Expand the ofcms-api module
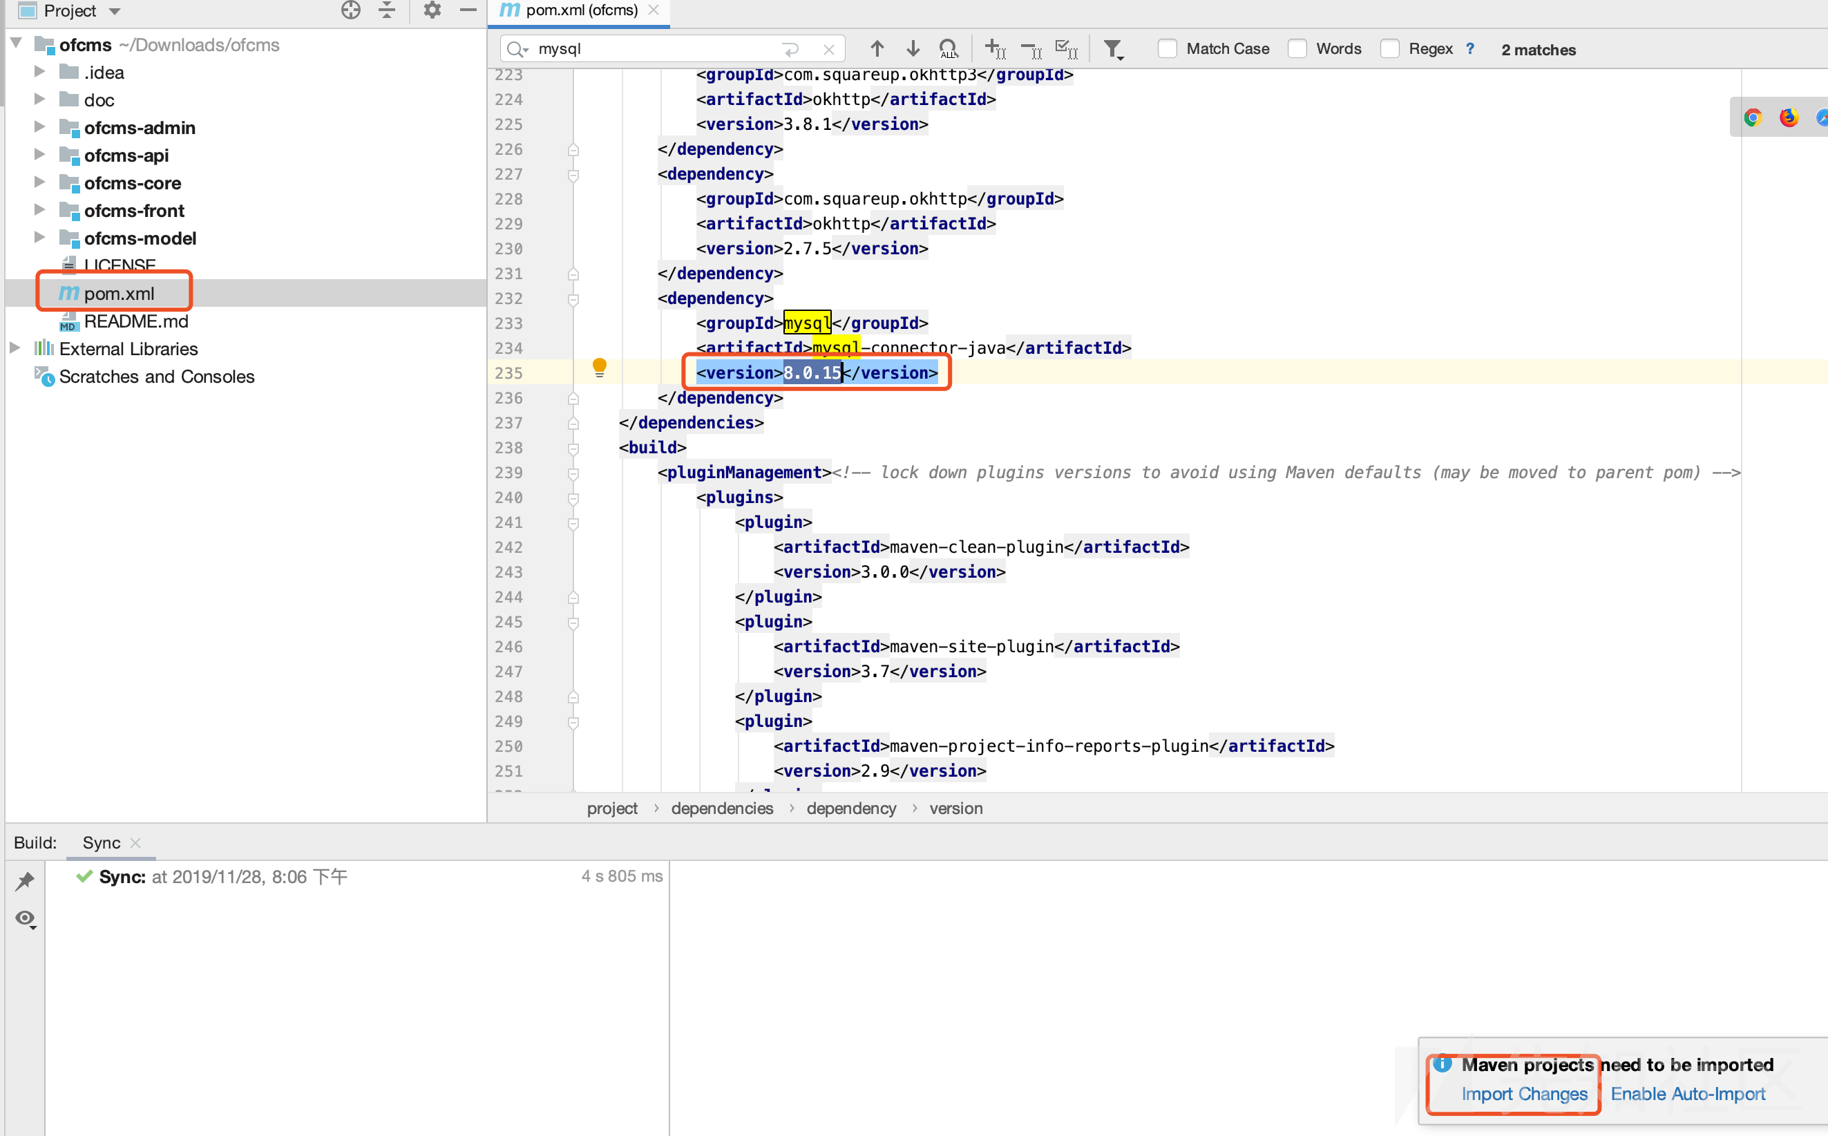 coord(39,154)
